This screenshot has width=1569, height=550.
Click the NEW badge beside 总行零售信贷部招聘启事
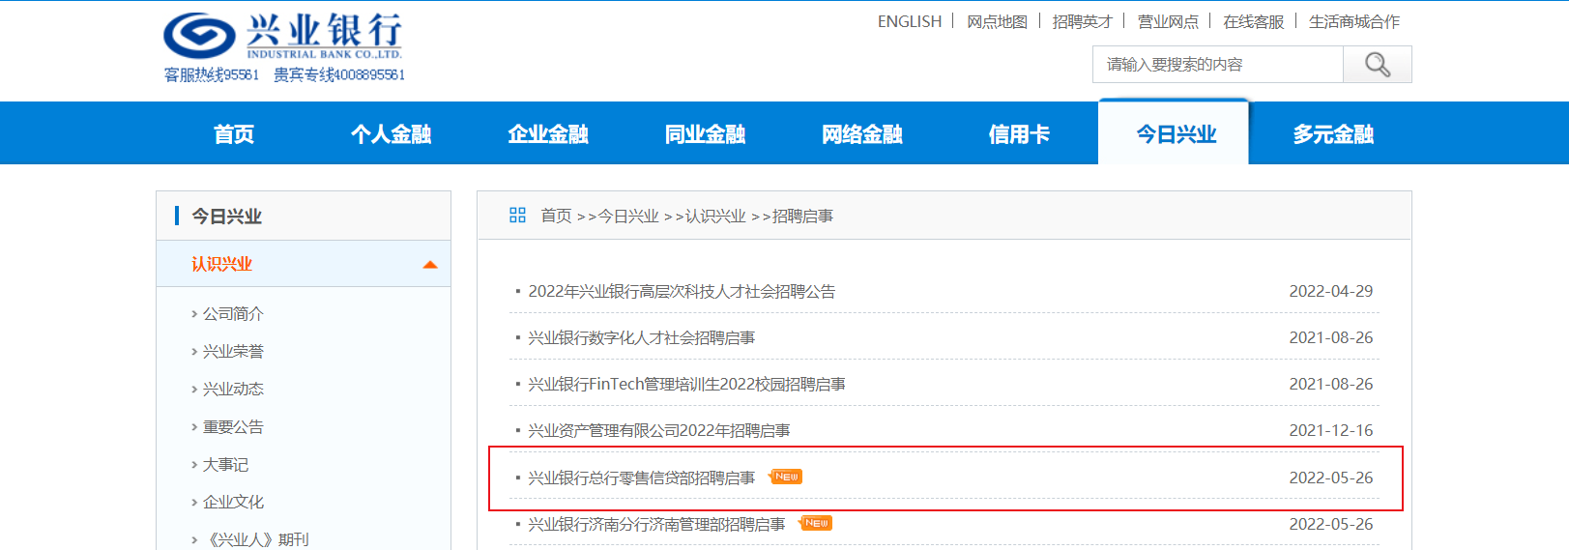coord(786,477)
